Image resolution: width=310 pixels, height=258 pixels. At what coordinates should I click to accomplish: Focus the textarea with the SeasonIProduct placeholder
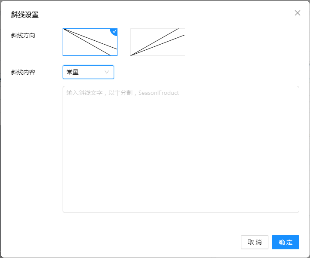click(x=181, y=149)
